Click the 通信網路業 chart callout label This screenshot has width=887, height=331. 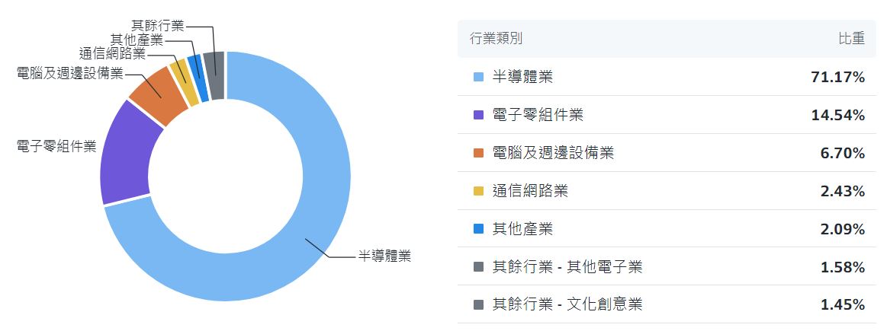pyautogui.click(x=112, y=53)
